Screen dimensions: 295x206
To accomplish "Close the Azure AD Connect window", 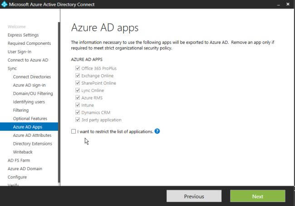I will click(288, 4).
